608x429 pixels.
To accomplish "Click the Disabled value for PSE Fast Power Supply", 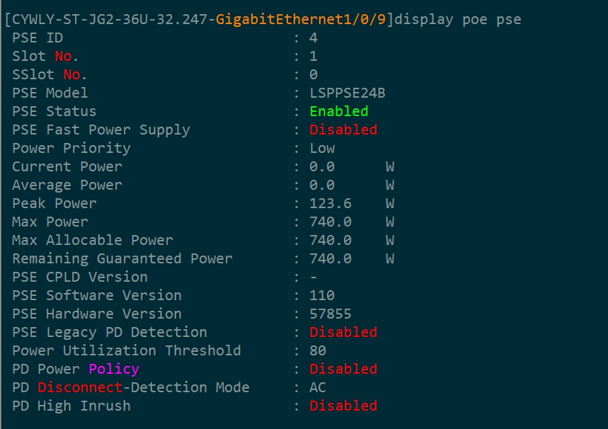I will click(343, 130).
